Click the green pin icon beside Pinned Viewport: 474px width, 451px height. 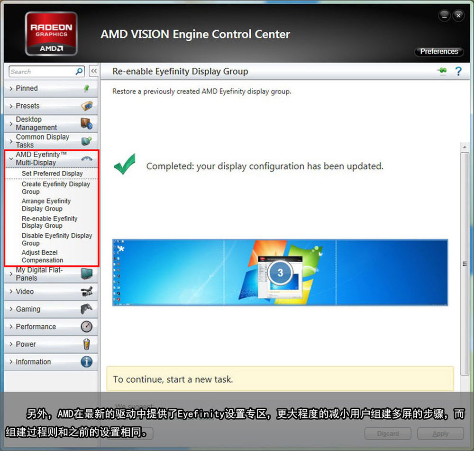pyautogui.click(x=87, y=88)
